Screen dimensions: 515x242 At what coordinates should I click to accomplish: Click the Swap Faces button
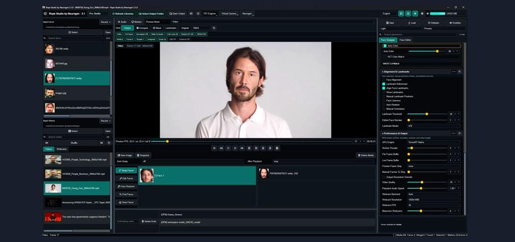coord(126,171)
